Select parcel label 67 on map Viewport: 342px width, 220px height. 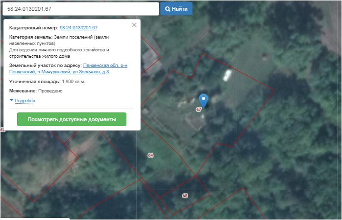(198, 110)
